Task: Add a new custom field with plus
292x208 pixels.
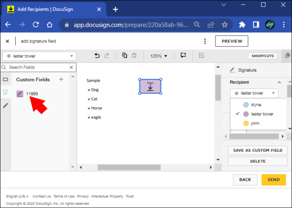Action: click(61, 79)
